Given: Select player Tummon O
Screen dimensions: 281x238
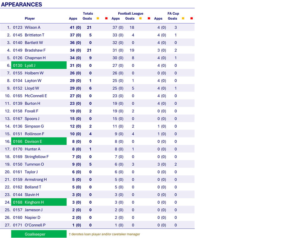Looking at the screenshot, I should click(x=34, y=164).
